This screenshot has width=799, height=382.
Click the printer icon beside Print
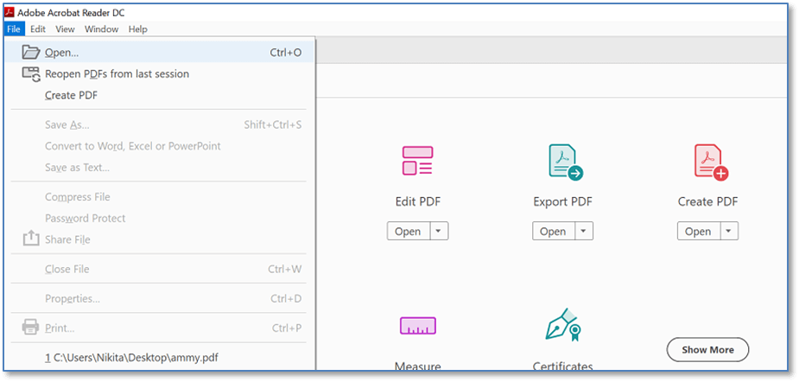click(30, 327)
